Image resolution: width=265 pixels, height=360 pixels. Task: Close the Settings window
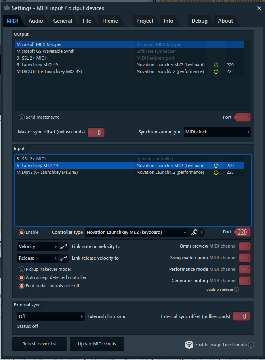point(259,8)
